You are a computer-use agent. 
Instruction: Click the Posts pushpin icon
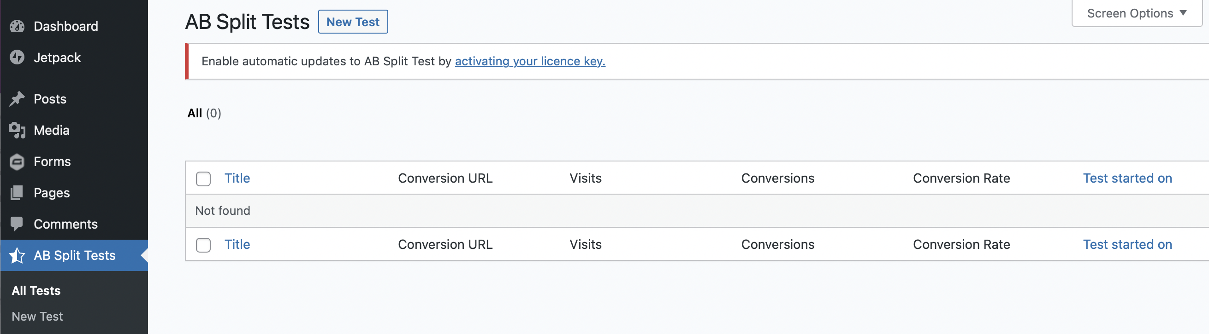coord(17,99)
